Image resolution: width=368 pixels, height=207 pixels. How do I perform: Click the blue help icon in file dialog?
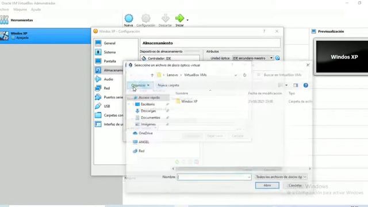point(305,85)
